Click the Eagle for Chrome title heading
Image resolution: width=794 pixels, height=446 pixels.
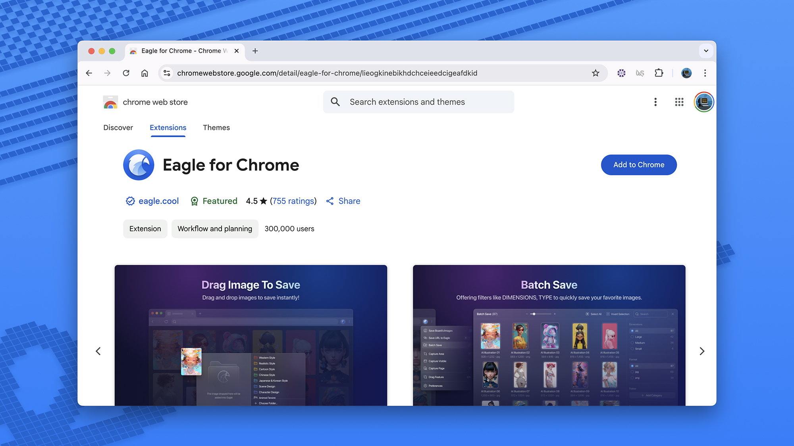pyautogui.click(x=231, y=165)
